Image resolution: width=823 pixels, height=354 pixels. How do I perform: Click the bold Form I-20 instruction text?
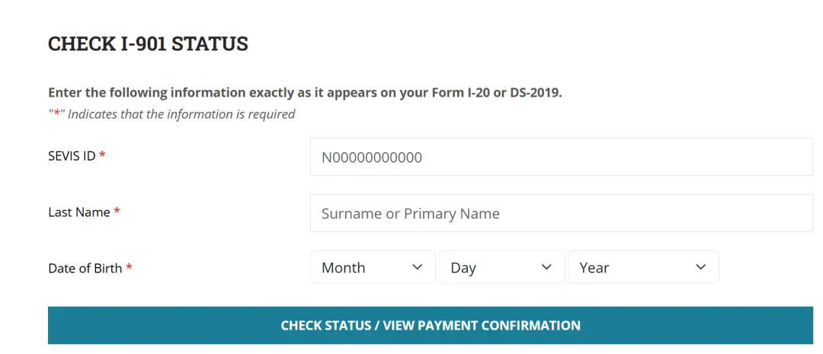click(305, 93)
